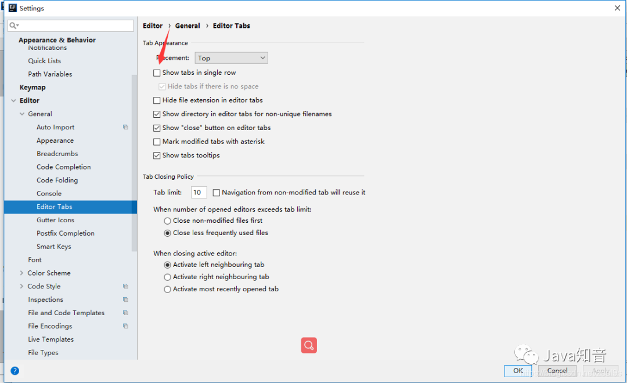Open Console settings page
Screen dimensions: 627x383
(x=49, y=193)
